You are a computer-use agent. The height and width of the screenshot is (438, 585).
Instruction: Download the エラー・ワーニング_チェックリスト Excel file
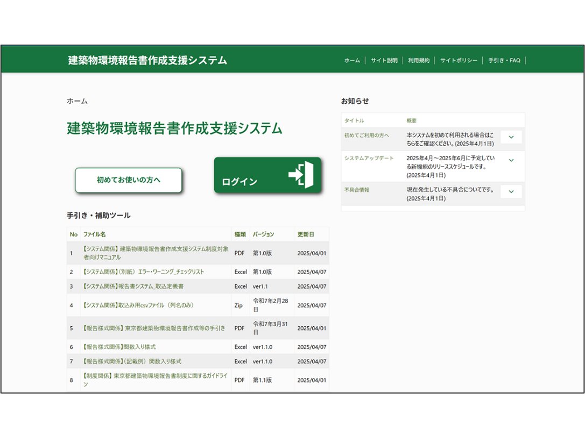tap(144, 272)
